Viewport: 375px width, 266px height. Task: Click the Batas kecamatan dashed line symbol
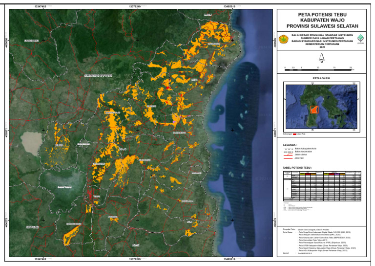[x=289, y=152]
